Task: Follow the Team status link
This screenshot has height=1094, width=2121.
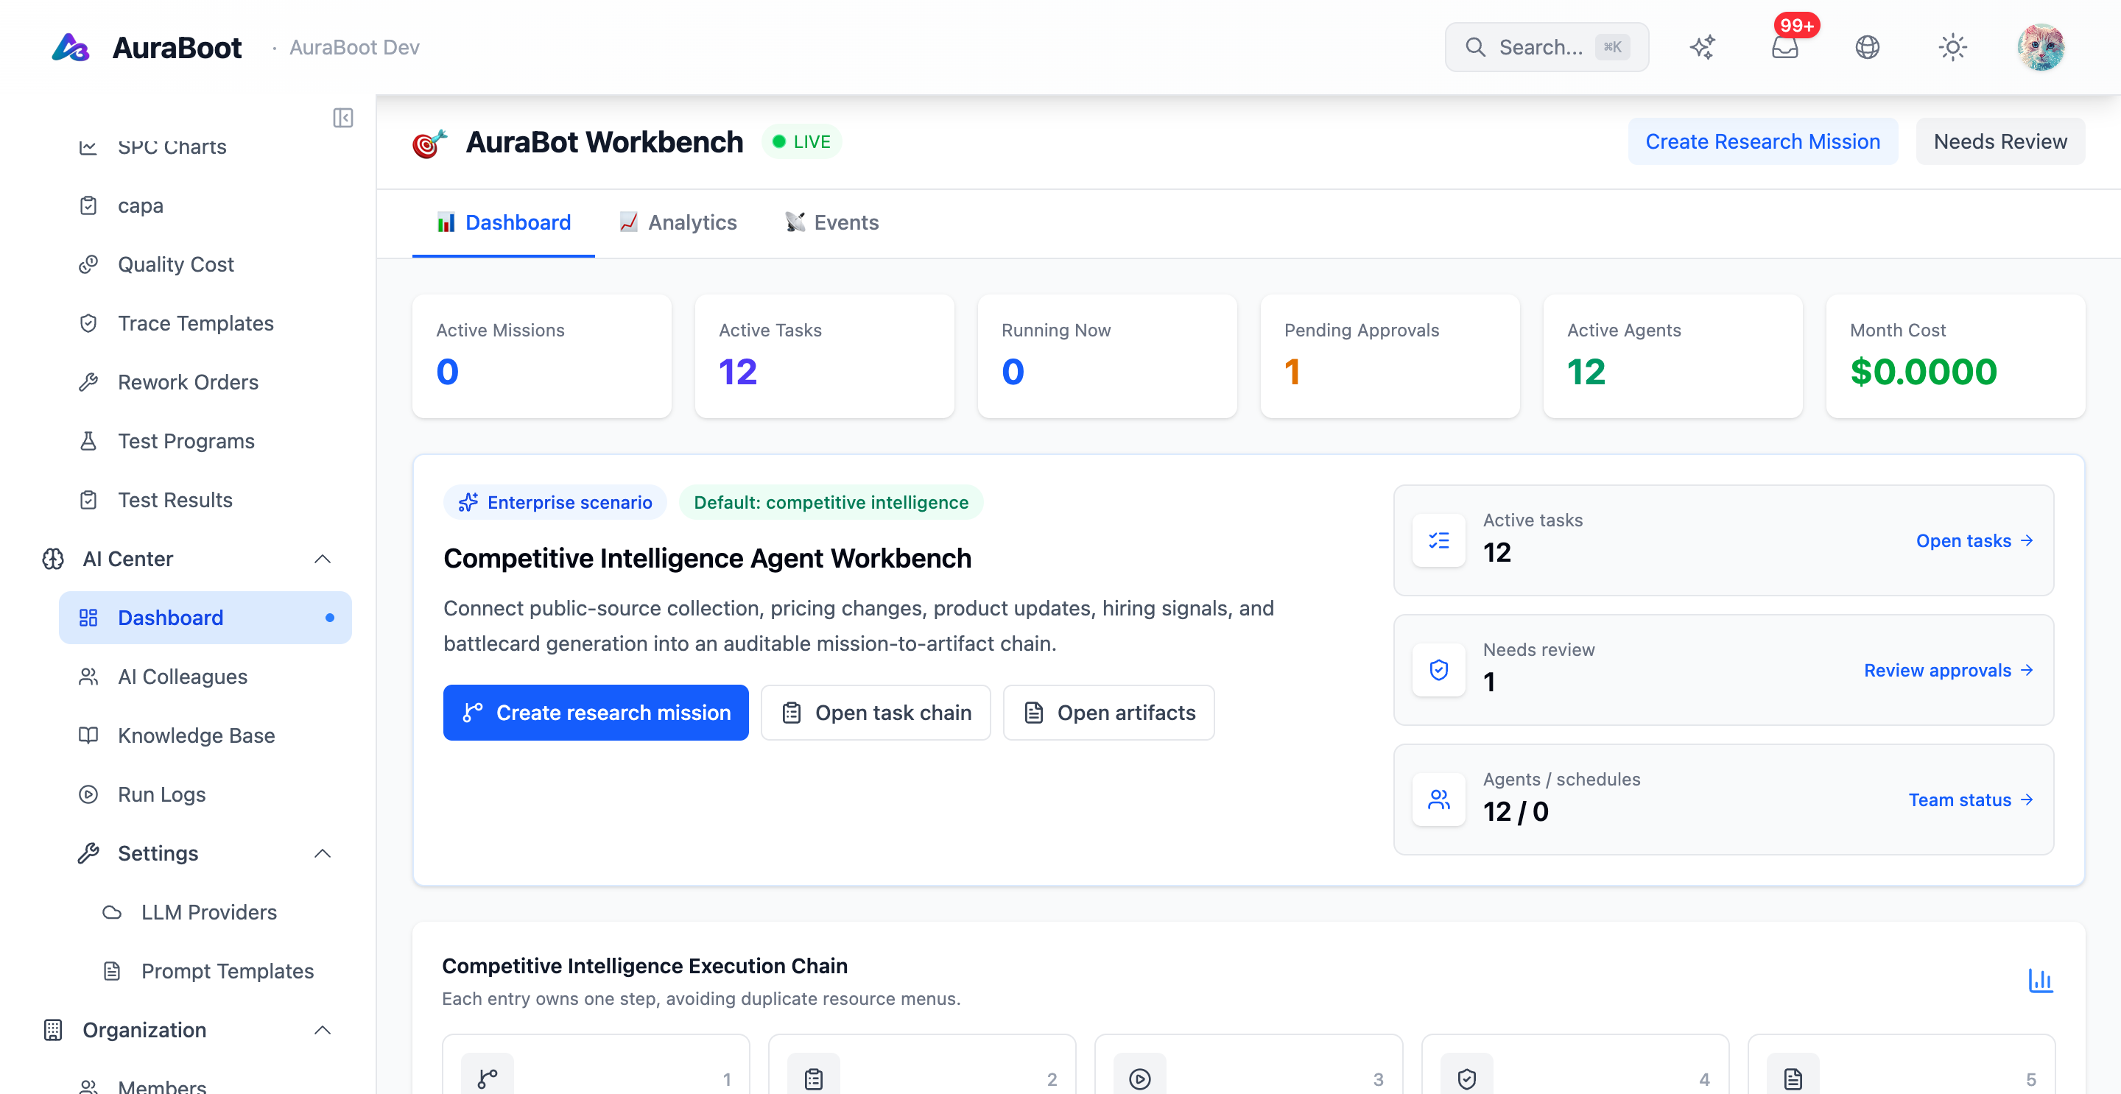Action: [1971, 800]
